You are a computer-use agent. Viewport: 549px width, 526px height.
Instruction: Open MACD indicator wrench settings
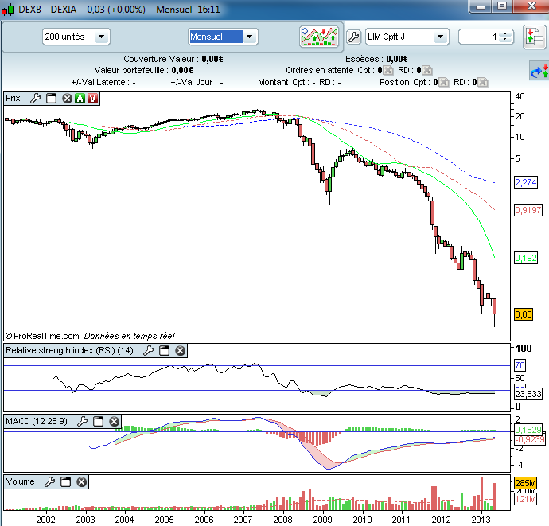(82, 421)
